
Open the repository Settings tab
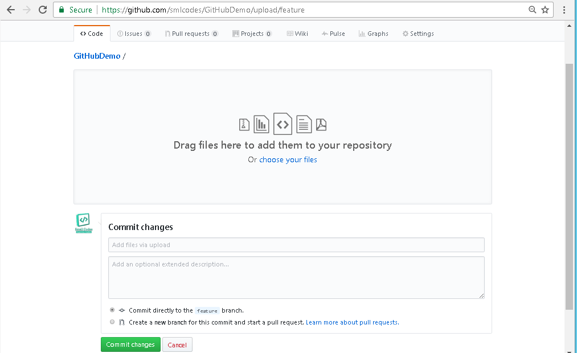click(x=418, y=34)
